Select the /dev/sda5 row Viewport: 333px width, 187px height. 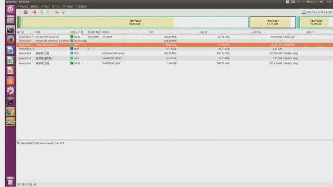click(x=175, y=58)
